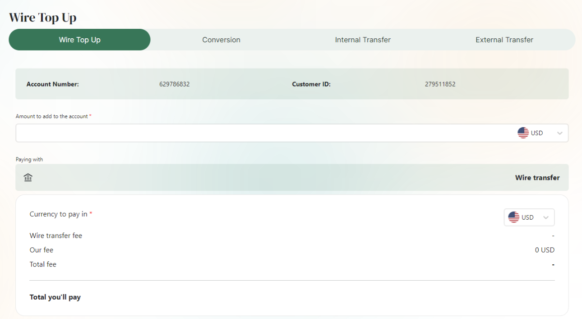Select the active Wire Top Up tab
Image resolution: width=582 pixels, height=319 pixels.
pos(79,40)
